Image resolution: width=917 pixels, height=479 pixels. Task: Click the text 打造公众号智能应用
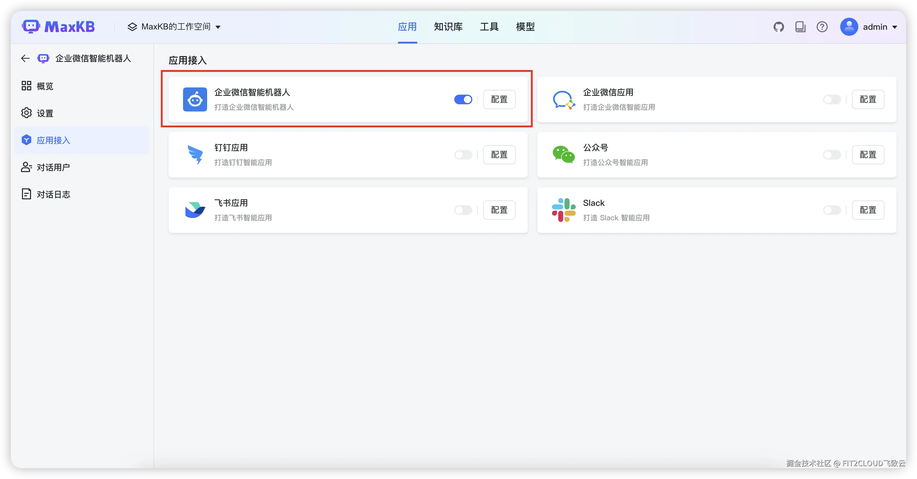615,162
